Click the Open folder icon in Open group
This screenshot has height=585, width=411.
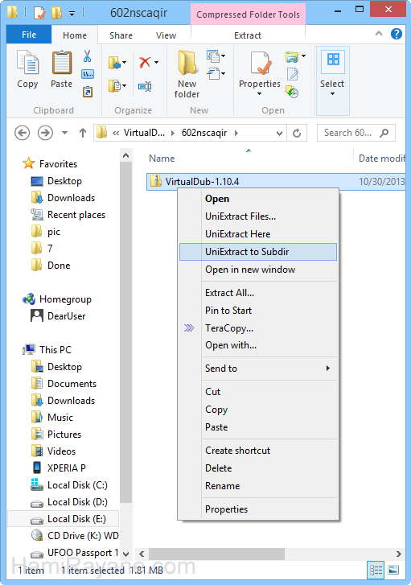click(x=292, y=56)
